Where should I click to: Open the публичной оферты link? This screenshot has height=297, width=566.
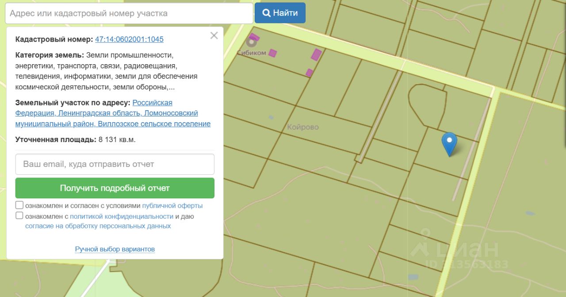(x=172, y=206)
